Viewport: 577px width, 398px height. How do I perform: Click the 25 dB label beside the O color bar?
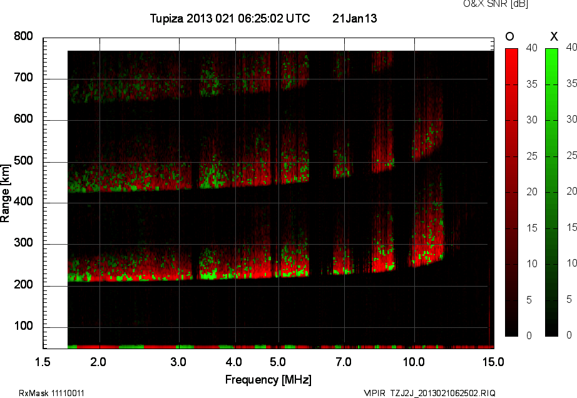[x=532, y=156]
